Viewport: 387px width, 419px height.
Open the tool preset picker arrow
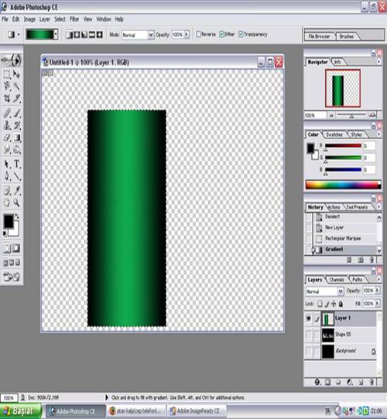(x=19, y=35)
